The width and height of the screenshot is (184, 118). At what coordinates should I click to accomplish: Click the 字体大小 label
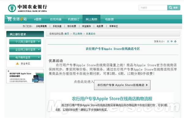[159, 41]
